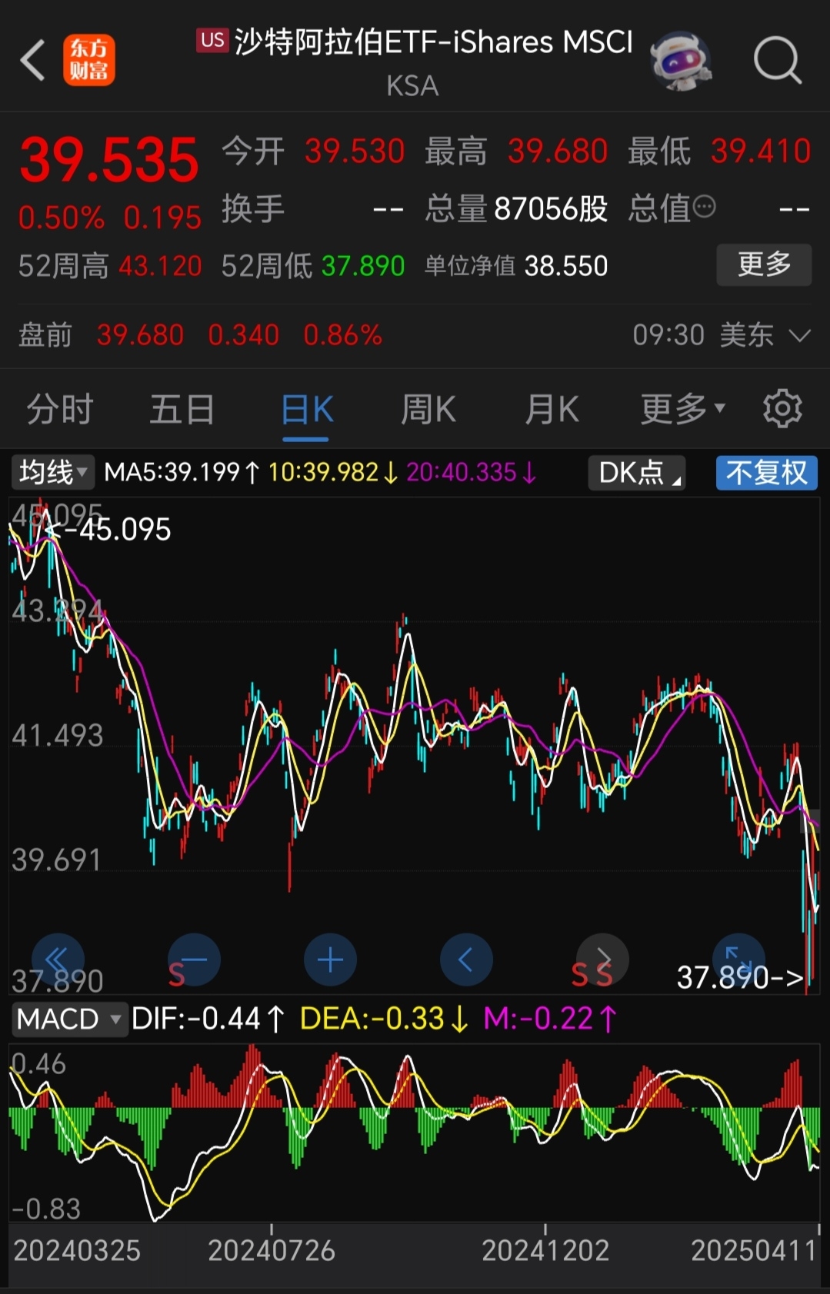The width and height of the screenshot is (830, 1294).
Task: Tap the 单位净值 38.550 value
Action: 566,266
